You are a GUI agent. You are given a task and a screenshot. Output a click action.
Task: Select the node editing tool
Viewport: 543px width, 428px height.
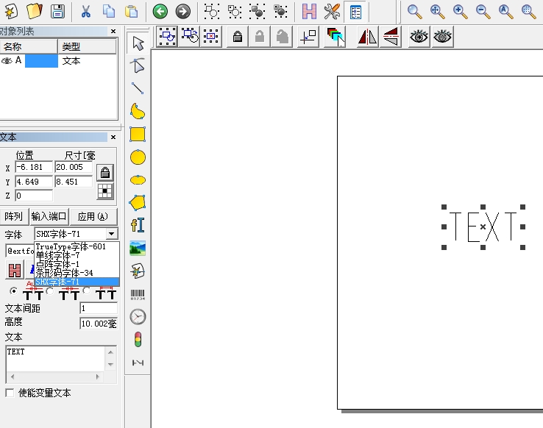pos(138,65)
